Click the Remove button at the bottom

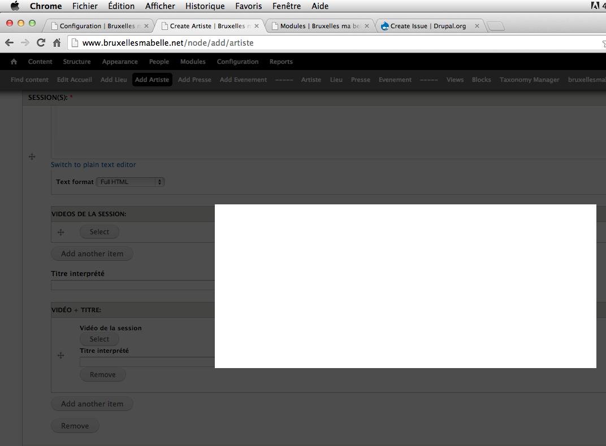[x=75, y=425]
